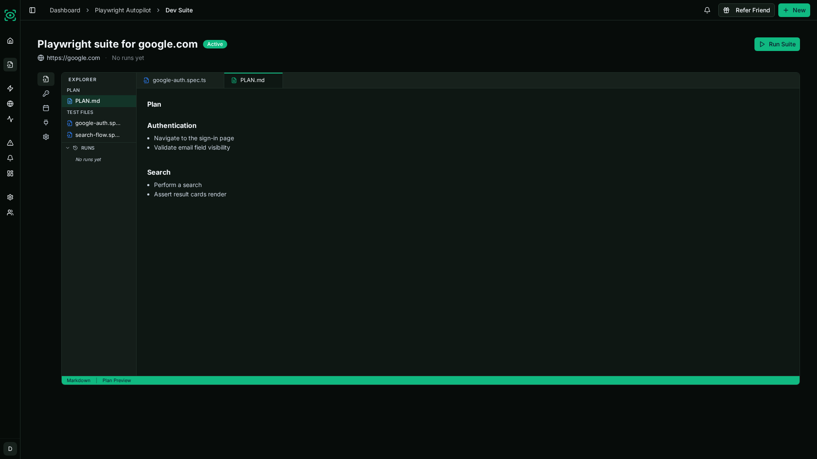Open the dashboard grid icon in left rail
The image size is (817, 459).
[10, 173]
